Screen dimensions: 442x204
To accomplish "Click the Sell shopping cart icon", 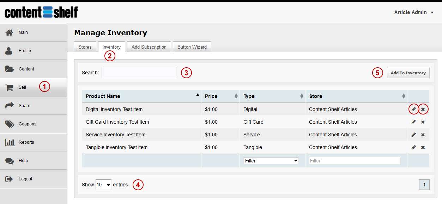I will 10,87.
